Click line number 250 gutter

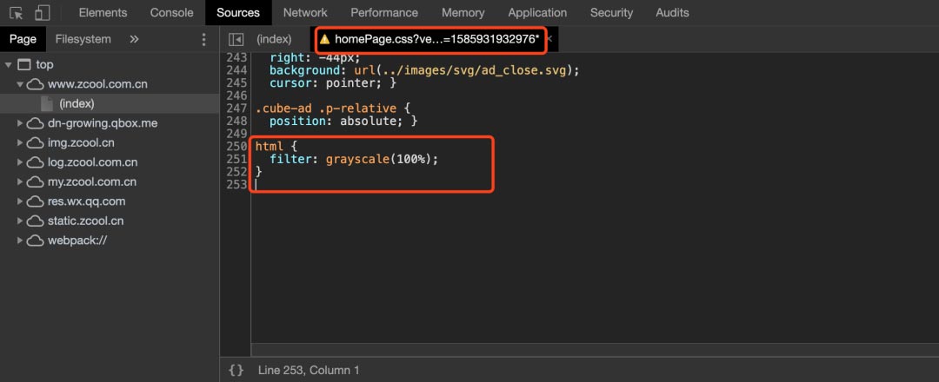pyautogui.click(x=237, y=147)
